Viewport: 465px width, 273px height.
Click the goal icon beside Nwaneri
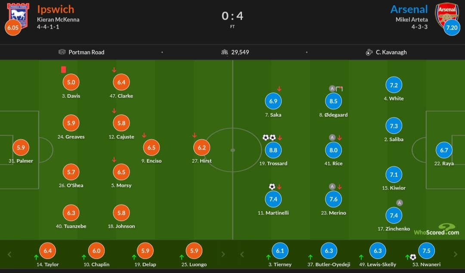413,257
